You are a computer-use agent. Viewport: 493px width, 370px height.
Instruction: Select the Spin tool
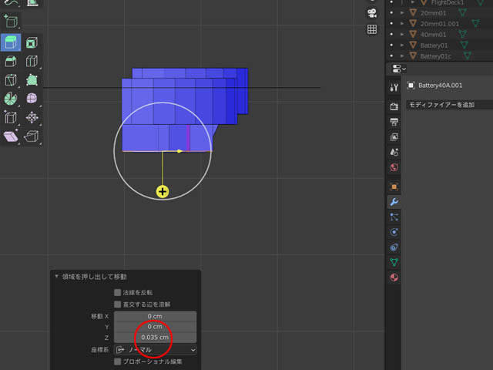tap(11, 99)
